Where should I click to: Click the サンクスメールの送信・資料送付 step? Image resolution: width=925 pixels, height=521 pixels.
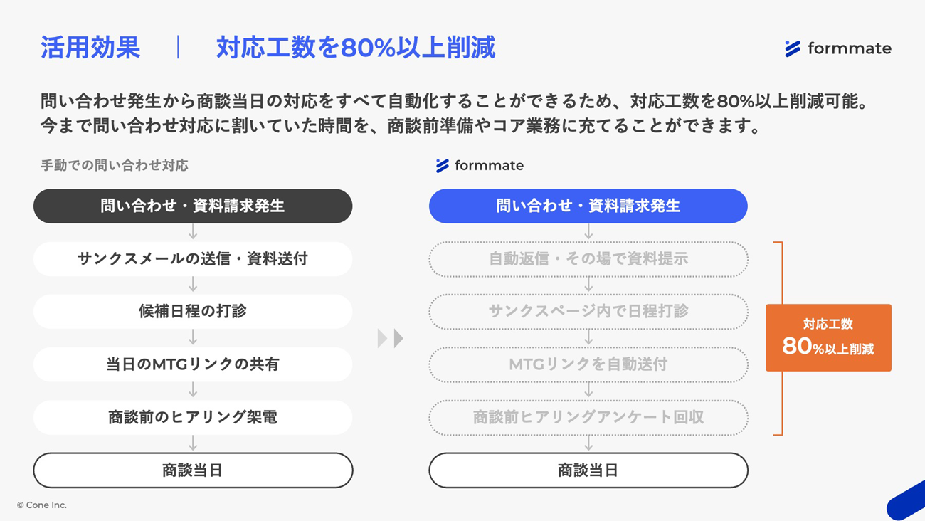tap(193, 259)
